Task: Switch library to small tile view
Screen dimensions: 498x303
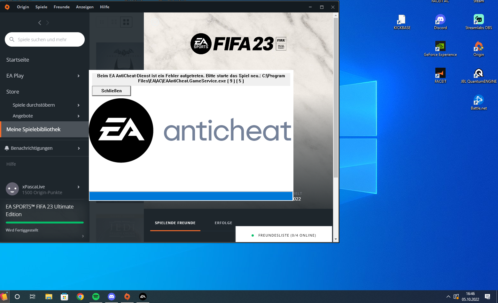Action: pos(102,22)
